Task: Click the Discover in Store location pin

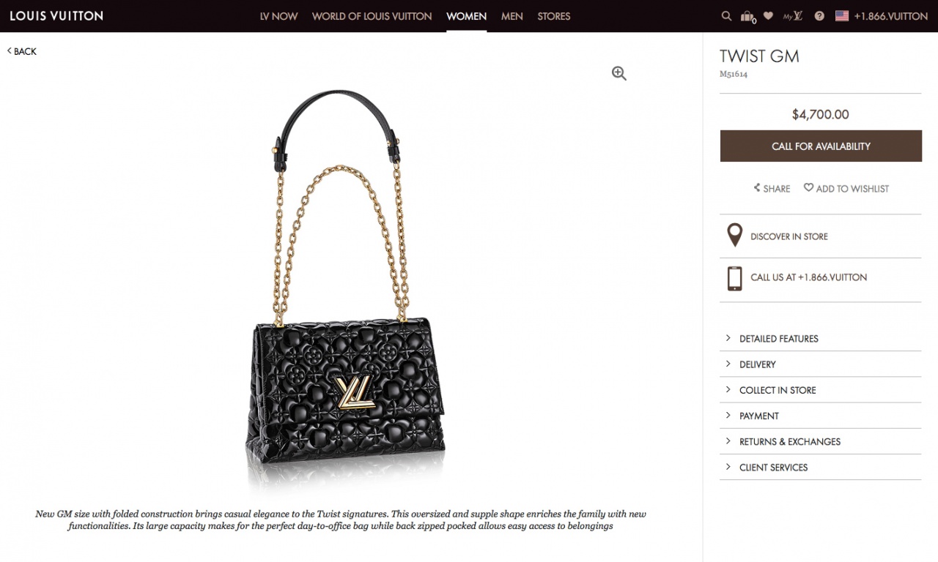Action: coord(734,236)
